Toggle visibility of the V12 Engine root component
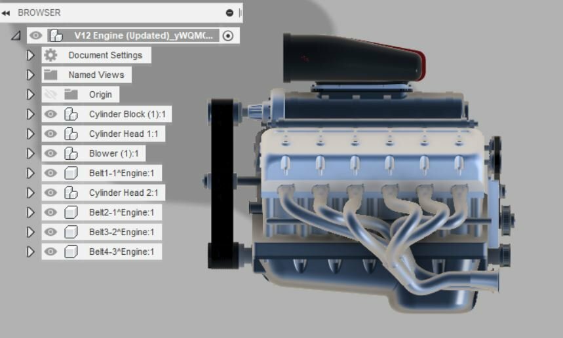563x338 pixels. (x=35, y=35)
